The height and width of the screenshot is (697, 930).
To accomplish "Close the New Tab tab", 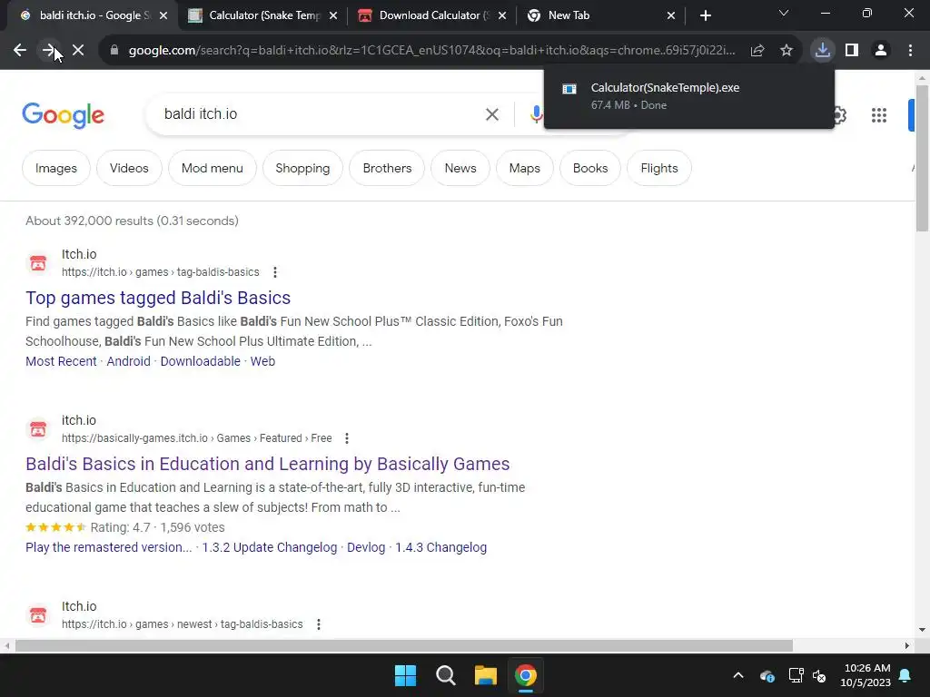I will tap(671, 15).
